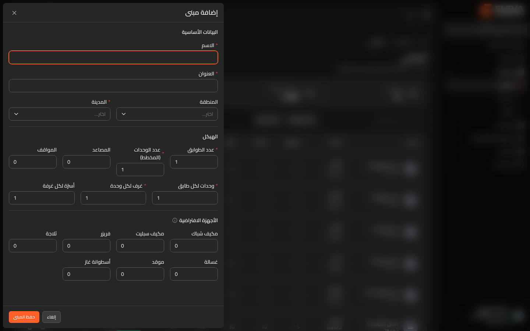The width and height of the screenshot is (530, 331).
Task: Click the أسطوانة غاز count field
Action: [86, 274]
